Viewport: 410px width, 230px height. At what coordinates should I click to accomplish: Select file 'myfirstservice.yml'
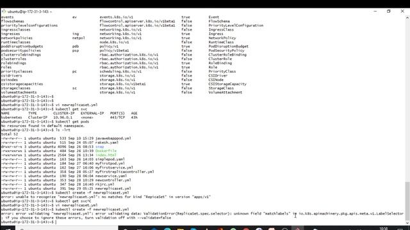(114, 167)
